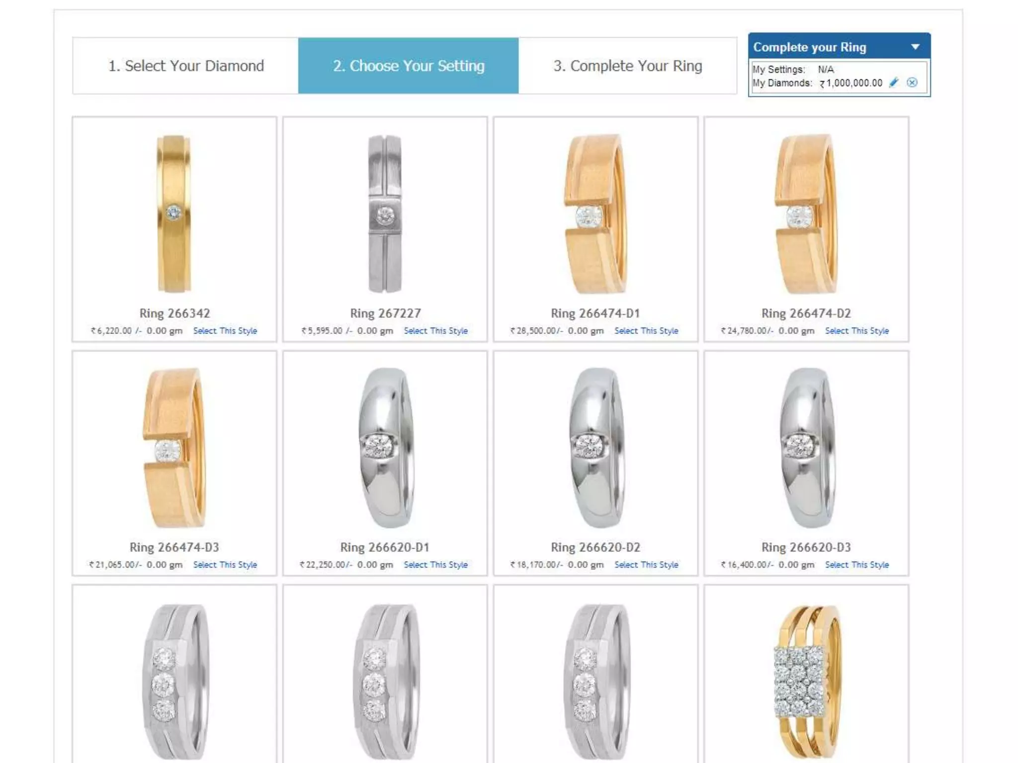The image size is (1018, 763).
Task: Edit My Diamonds using the pencil icon
Action: click(894, 82)
